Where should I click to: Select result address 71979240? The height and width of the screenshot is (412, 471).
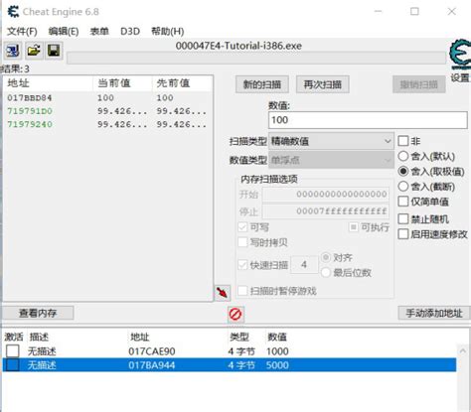point(30,124)
